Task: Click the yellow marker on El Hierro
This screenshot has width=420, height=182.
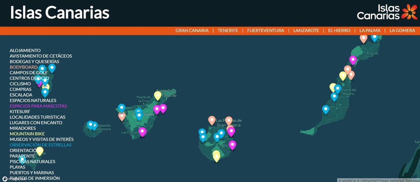Action: coord(40,151)
